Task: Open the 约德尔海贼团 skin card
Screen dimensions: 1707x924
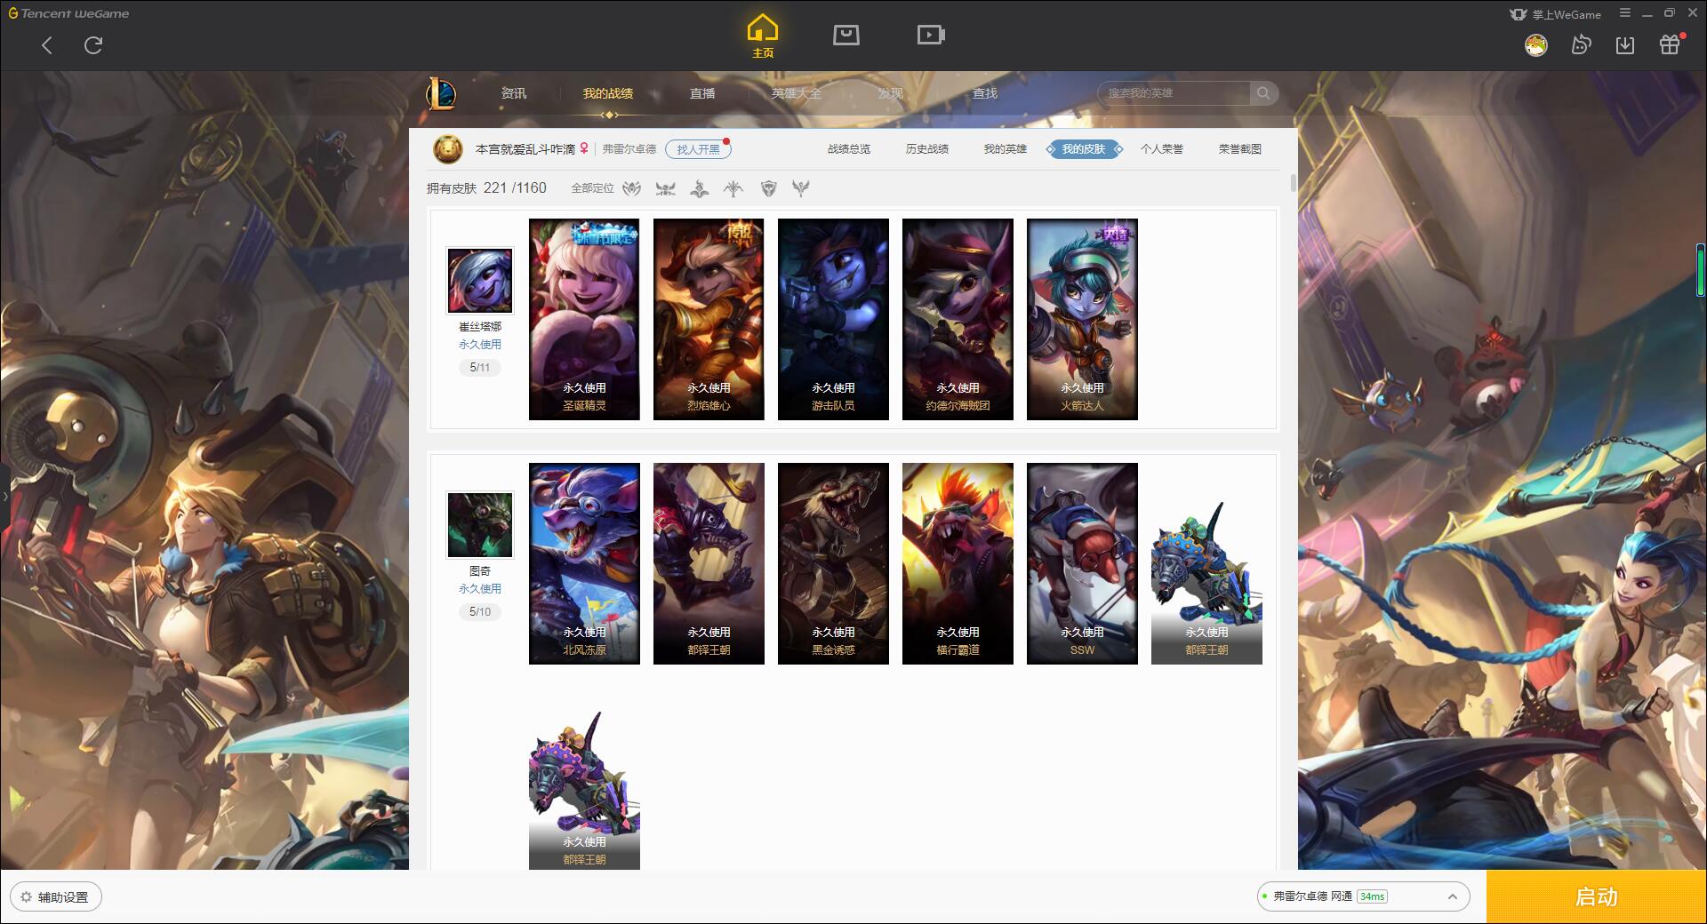Action: point(958,319)
